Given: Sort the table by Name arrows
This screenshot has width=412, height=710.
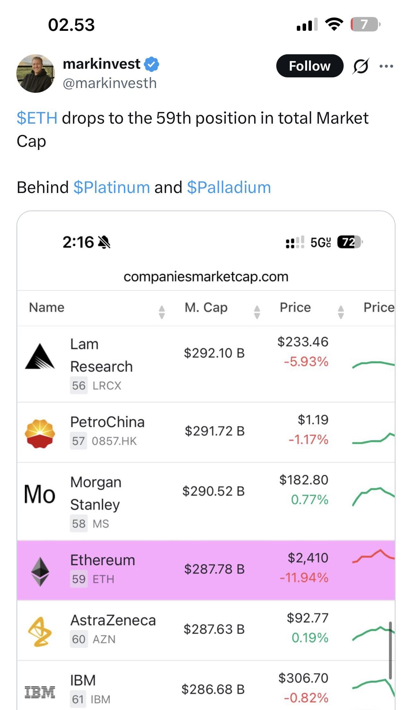Looking at the screenshot, I should (162, 312).
